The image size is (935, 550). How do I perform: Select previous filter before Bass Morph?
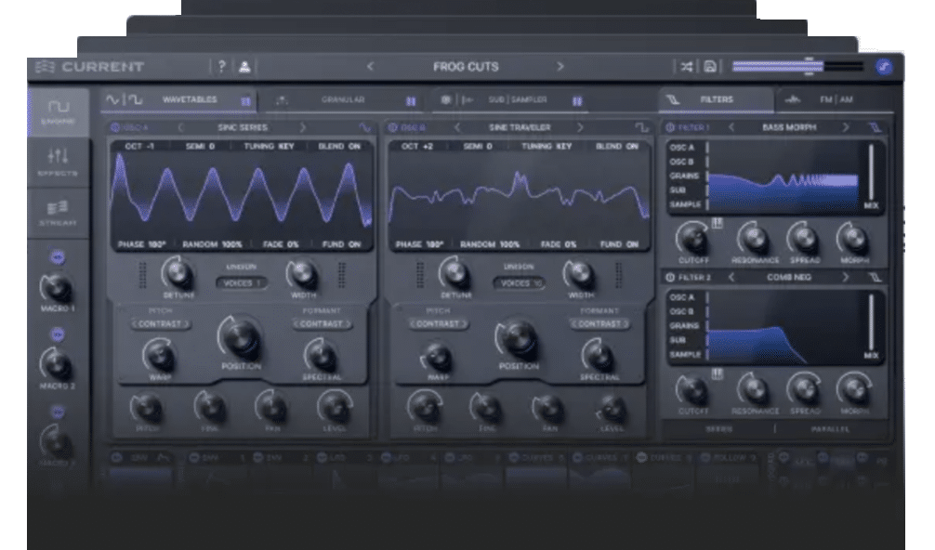(731, 127)
